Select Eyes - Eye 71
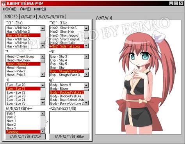This screenshot has height=144, width=185. [23, 89]
